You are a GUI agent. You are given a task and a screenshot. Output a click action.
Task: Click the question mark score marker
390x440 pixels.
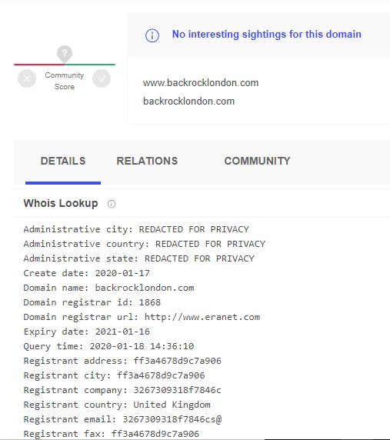[x=65, y=53]
